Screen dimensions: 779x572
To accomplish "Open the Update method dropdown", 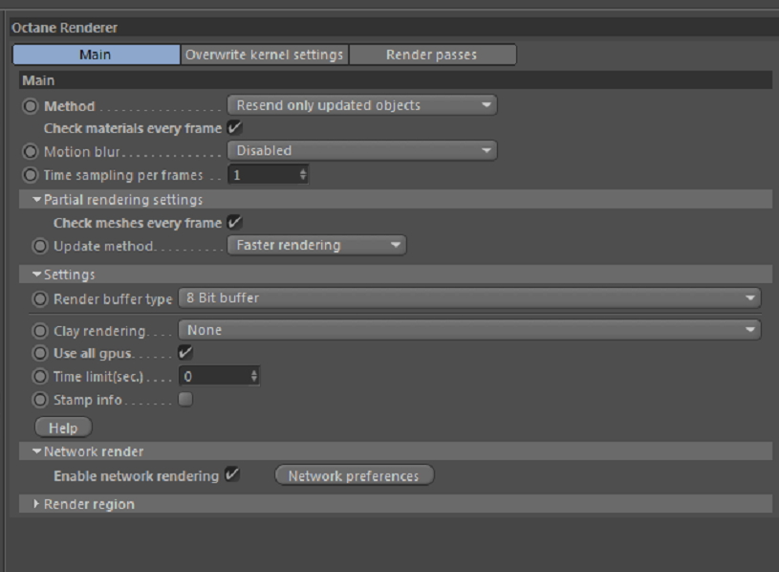I will (317, 245).
